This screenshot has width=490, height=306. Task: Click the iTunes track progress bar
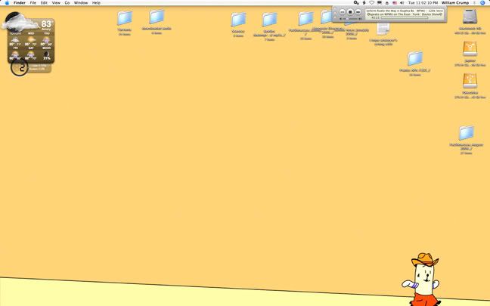(405, 18)
